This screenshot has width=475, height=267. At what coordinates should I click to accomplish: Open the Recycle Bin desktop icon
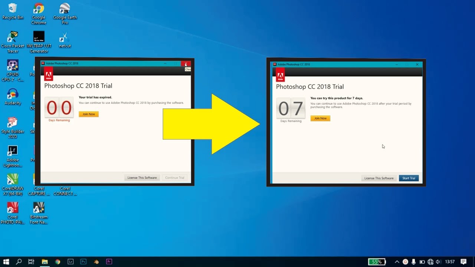click(x=13, y=11)
